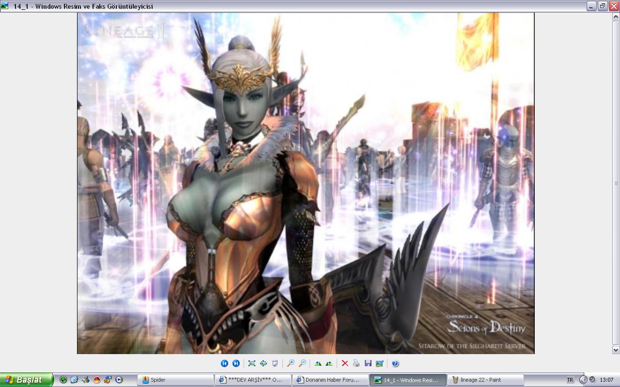Viewport: 620px width, 387px height.
Task: Open window system menu icon in title bar
Action: 5,6
